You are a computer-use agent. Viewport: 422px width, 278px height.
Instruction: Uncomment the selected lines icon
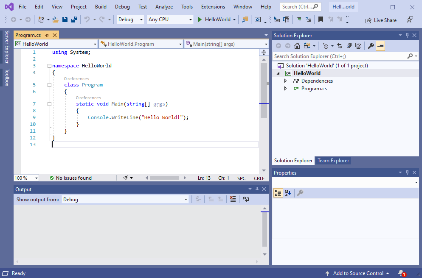pyautogui.click(x=308, y=19)
